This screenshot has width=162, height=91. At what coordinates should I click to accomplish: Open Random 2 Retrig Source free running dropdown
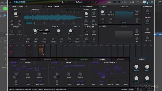pyautogui.click(x=80, y=82)
